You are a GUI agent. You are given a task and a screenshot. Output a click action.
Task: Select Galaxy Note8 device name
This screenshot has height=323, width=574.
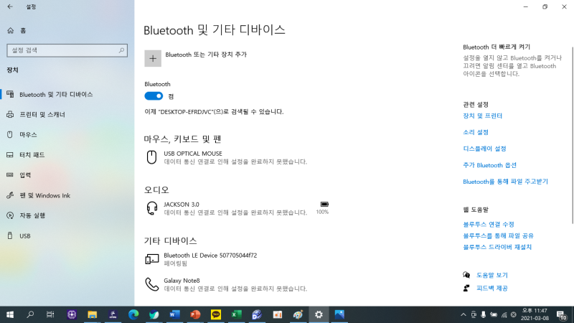[x=182, y=281]
